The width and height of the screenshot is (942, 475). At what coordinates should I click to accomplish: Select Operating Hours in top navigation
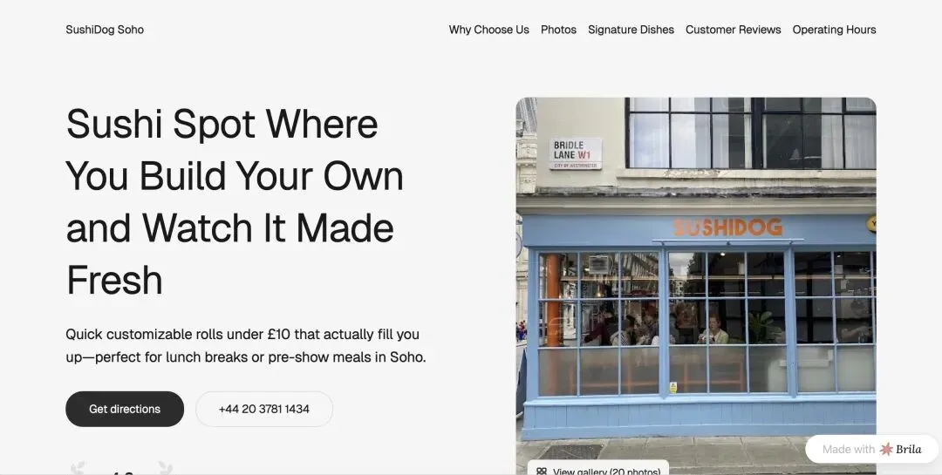pos(835,30)
